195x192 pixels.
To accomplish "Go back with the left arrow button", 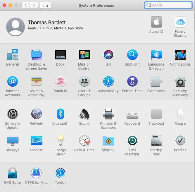I will click(25, 5).
